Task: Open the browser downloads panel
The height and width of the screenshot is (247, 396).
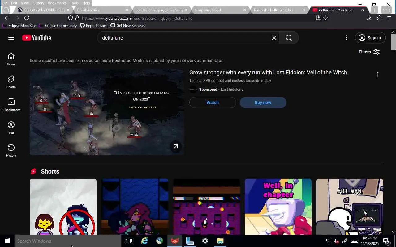Action: (369, 18)
